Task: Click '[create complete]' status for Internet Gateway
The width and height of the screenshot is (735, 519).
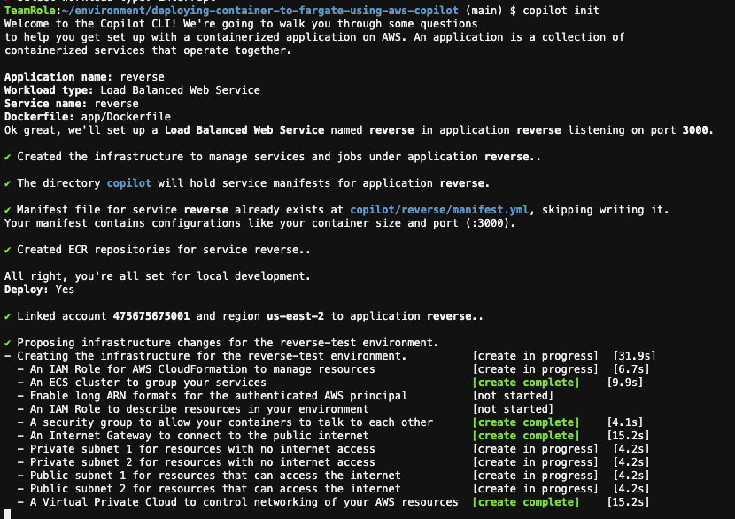Action: [x=526, y=436]
